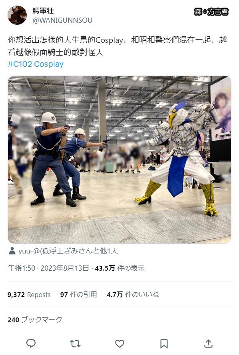
Task: Click the tweet body text
Action: point(117,46)
